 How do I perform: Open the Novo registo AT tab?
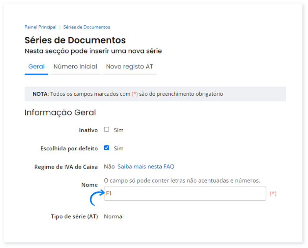[x=129, y=67]
